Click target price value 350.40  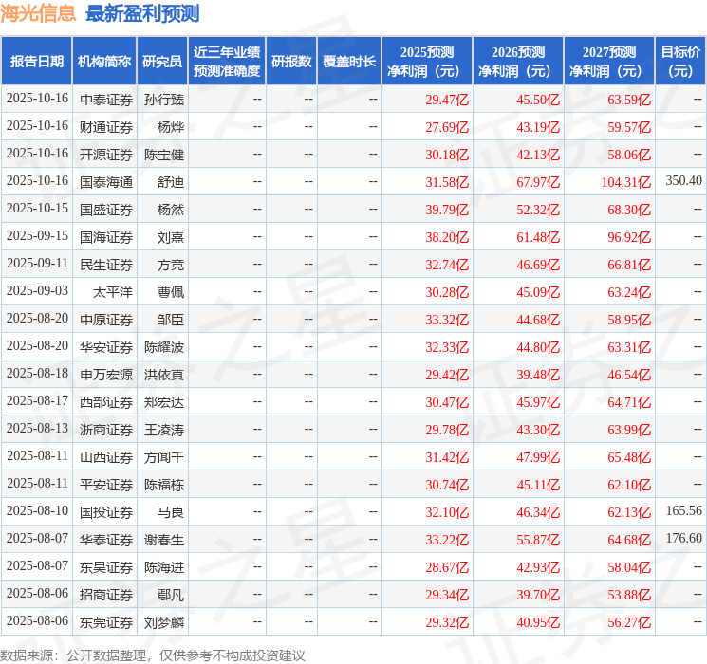(683, 180)
